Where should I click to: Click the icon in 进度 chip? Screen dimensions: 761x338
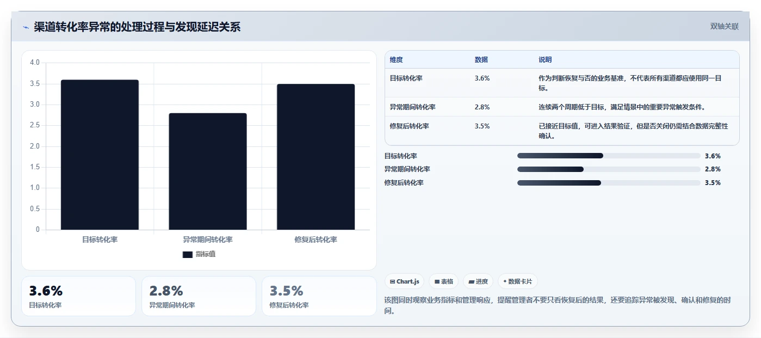[x=471, y=282]
